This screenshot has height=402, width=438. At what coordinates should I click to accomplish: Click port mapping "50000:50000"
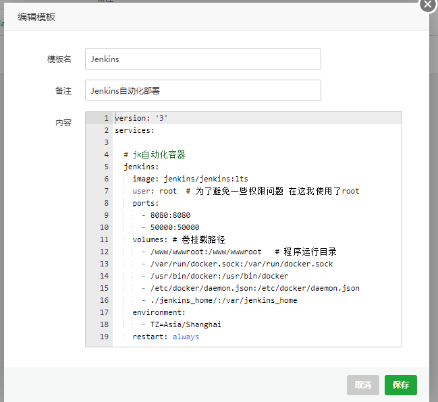tap(175, 227)
